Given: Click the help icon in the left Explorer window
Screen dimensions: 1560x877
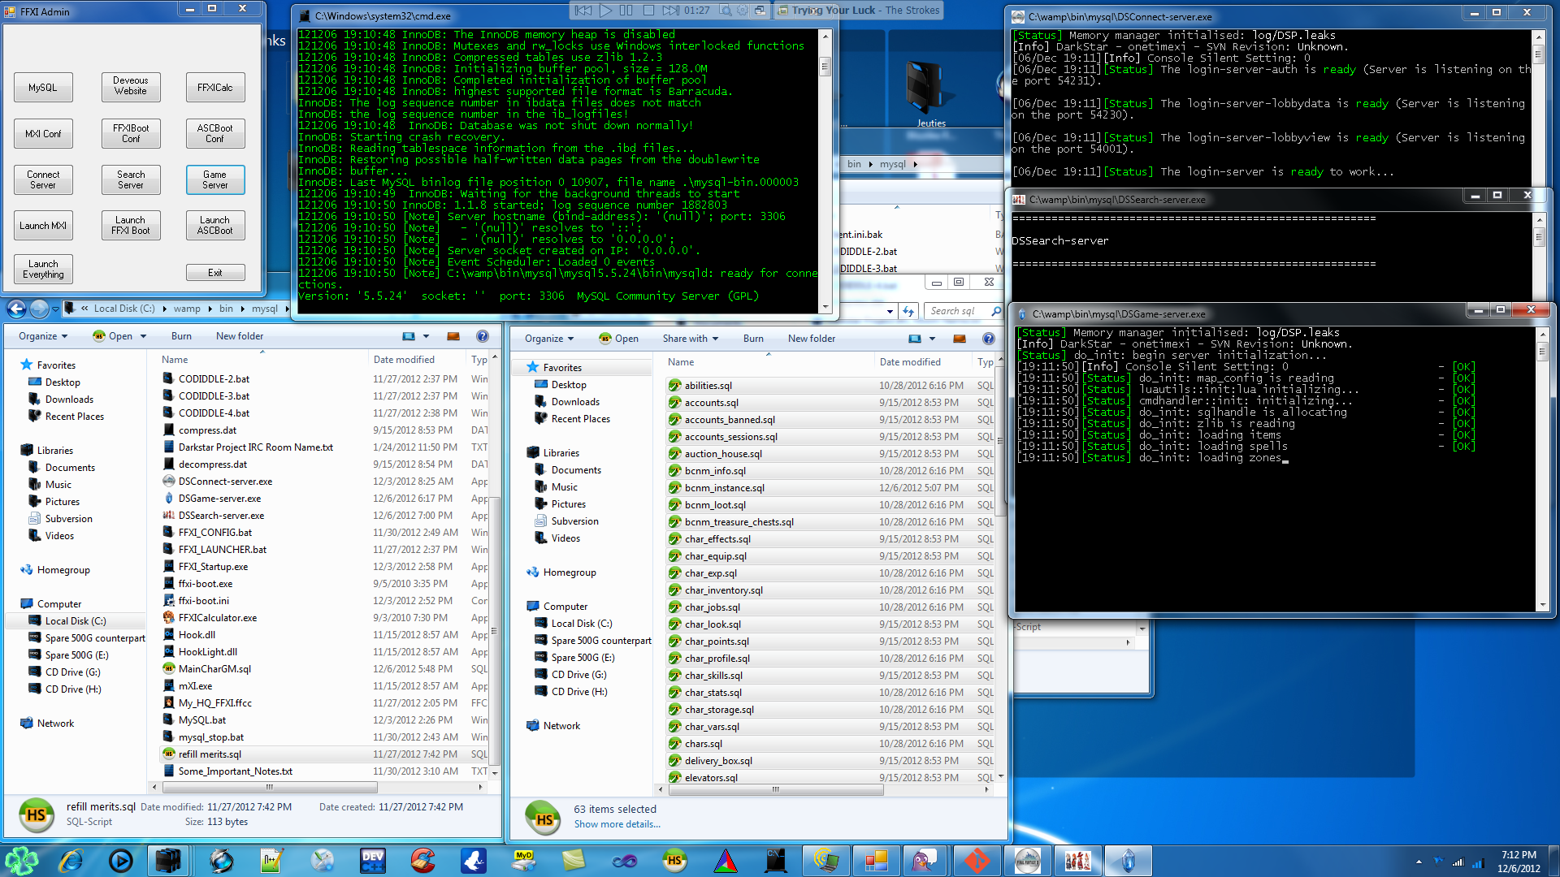Looking at the screenshot, I should 483,336.
